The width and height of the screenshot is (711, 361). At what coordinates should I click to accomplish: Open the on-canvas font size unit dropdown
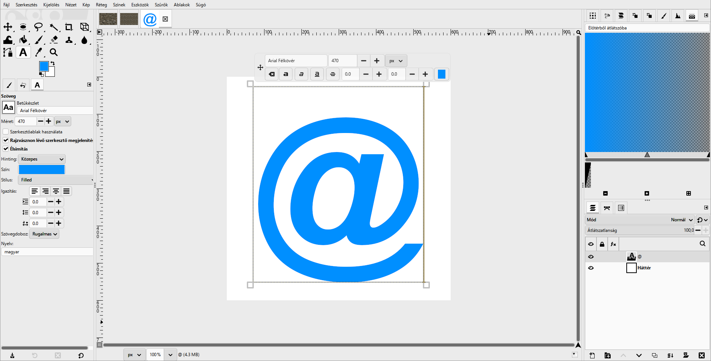tap(396, 61)
